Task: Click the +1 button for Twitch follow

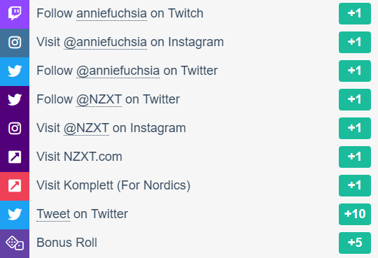Action: 355,13
